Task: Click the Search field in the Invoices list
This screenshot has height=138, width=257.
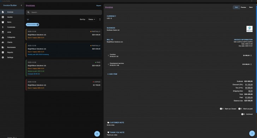Action: tap(64, 12)
